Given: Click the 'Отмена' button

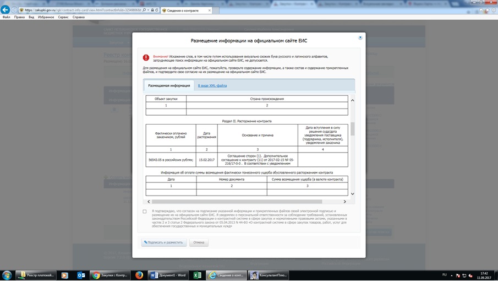Looking at the screenshot, I should pyautogui.click(x=199, y=242).
